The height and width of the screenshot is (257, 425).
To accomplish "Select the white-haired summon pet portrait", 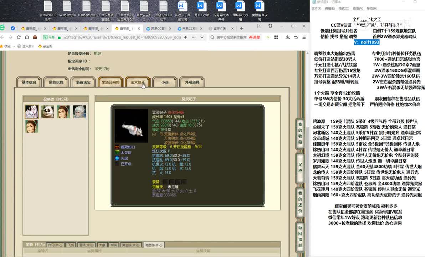I will tap(79, 112).
